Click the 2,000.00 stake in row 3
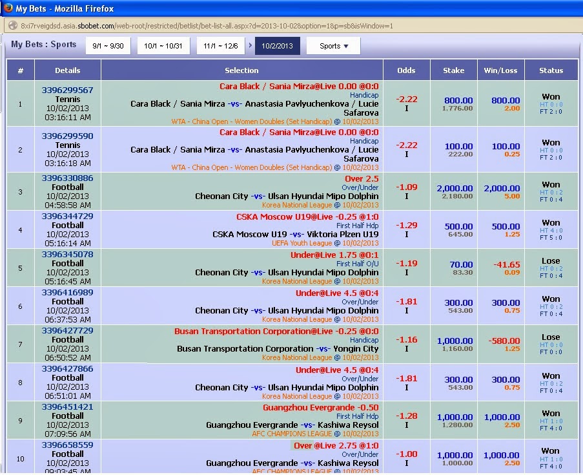The width and height of the screenshot is (583, 475). point(455,188)
